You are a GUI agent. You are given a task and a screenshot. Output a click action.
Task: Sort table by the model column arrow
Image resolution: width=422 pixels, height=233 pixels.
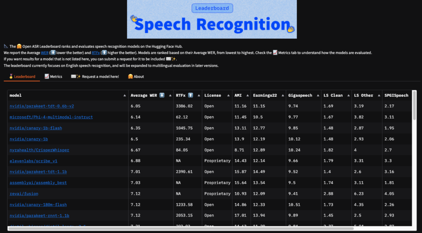[x=124, y=96]
